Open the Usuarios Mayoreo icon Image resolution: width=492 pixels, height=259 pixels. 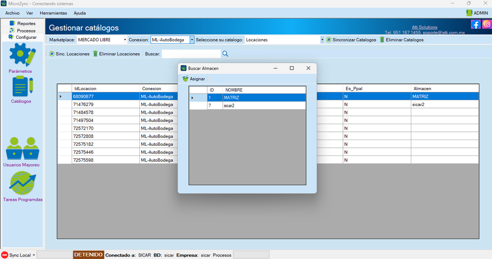[x=22, y=149]
